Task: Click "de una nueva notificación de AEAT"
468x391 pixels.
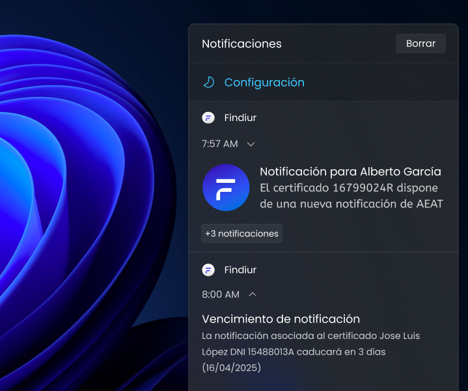Action: [351, 204]
